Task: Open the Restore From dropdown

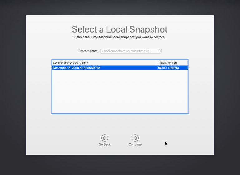Action: pos(131,51)
